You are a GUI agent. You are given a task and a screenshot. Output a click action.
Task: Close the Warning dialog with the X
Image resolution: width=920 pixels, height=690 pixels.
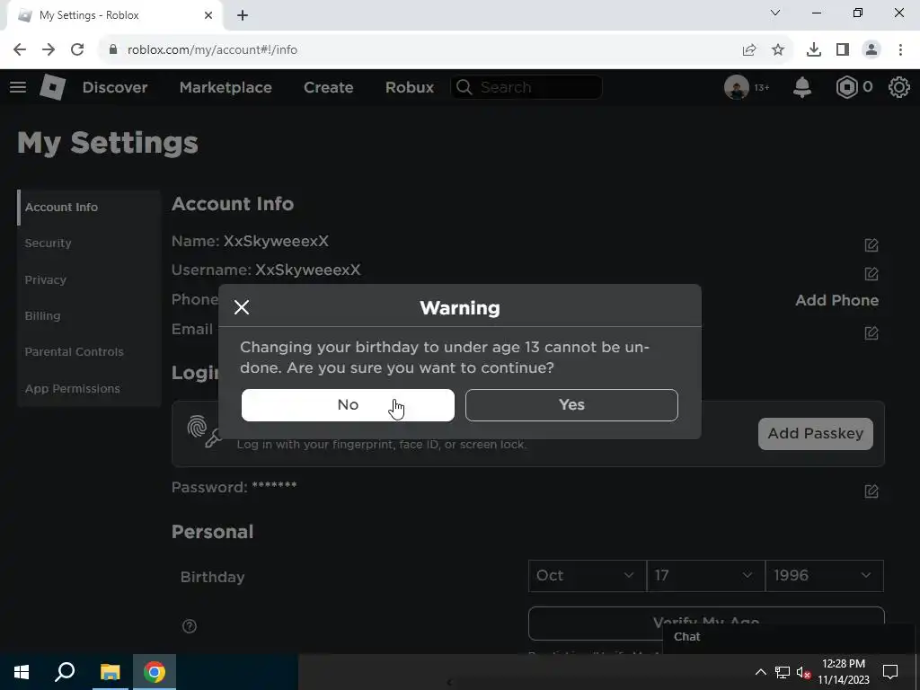242,307
